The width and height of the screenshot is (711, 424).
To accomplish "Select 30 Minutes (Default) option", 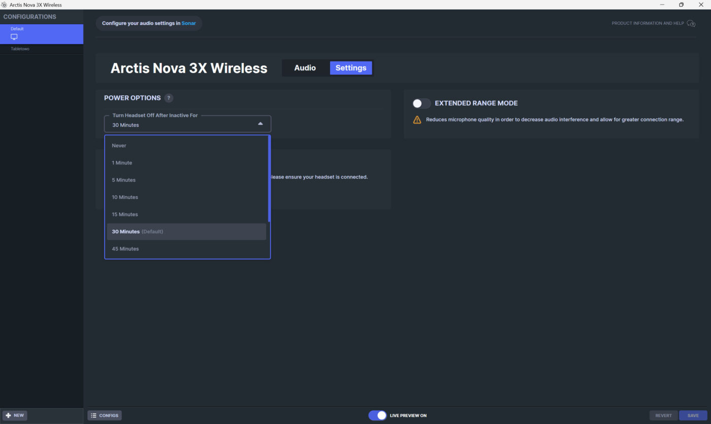I will click(x=186, y=232).
